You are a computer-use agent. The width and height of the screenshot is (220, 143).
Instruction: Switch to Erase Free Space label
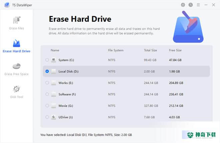(17, 74)
